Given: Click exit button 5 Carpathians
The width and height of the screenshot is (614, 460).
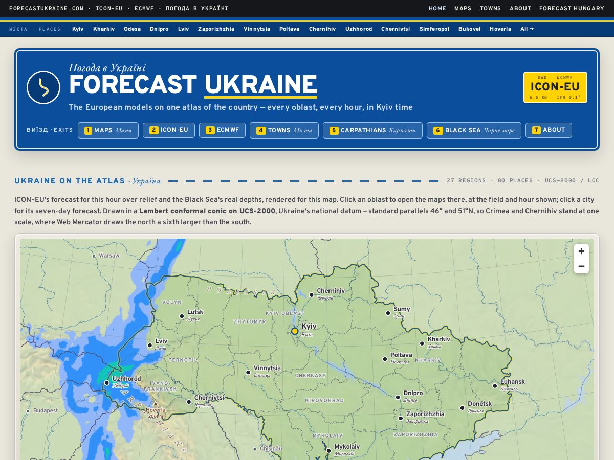Looking at the screenshot, I should tap(372, 130).
